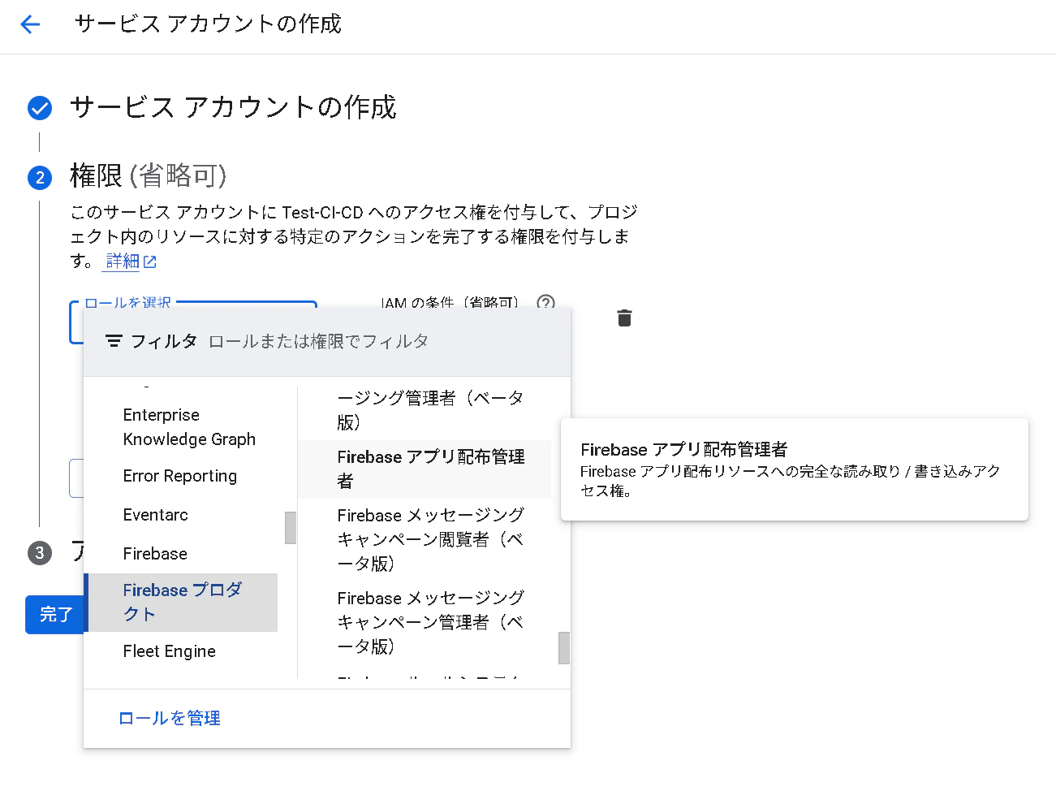1056x791 pixels.
Task: Open the external link icon beside 詳細
Action: click(150, 262)
